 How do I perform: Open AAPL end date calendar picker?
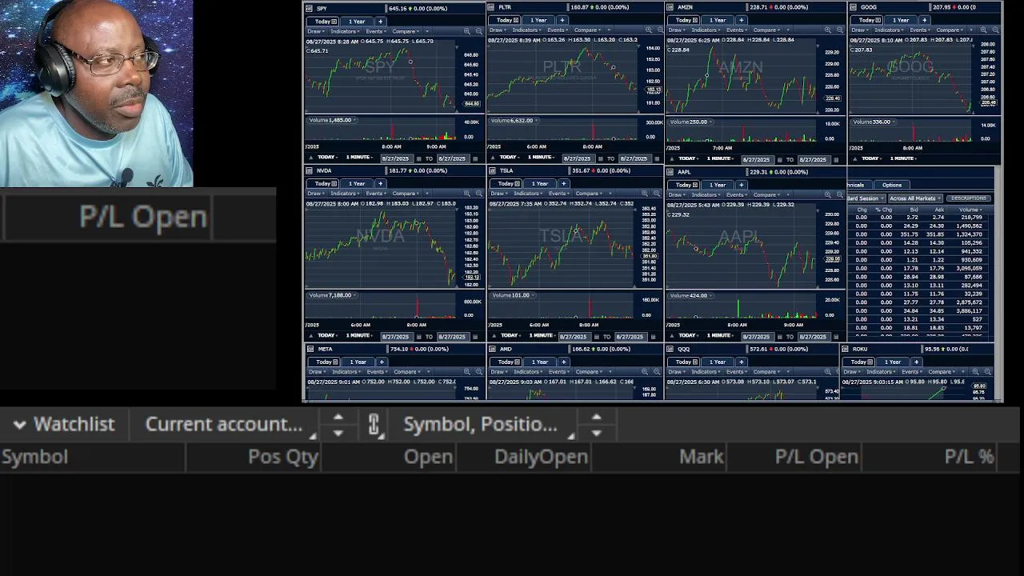836,337
